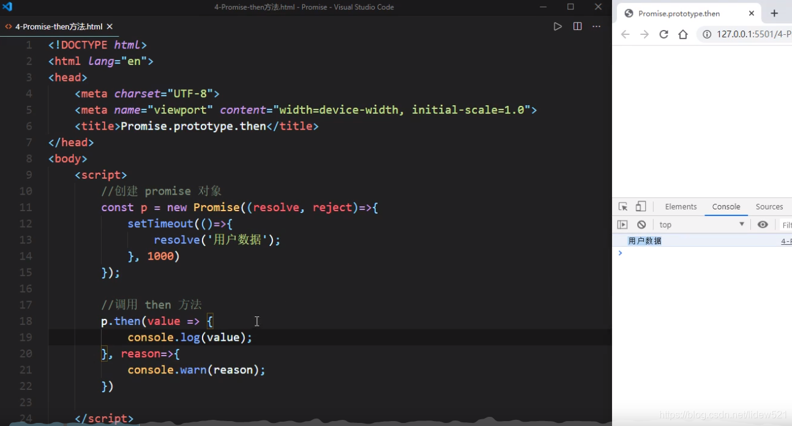Switch to the Sources DevTools tab

pos(769,207)
